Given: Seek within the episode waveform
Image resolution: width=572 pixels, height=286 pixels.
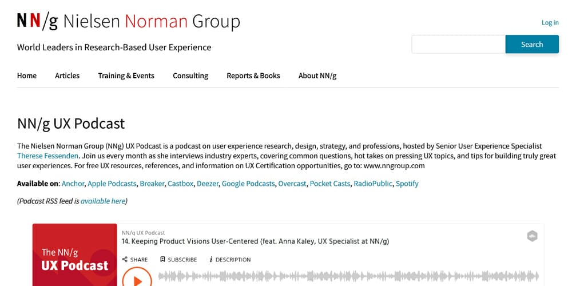Looking at the screenshot, I should click(348, 276).
